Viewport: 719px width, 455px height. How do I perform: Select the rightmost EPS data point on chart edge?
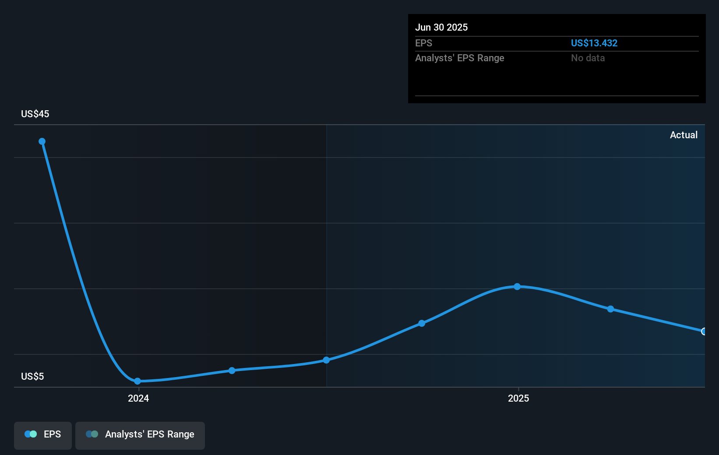click(x=703, y=332)
